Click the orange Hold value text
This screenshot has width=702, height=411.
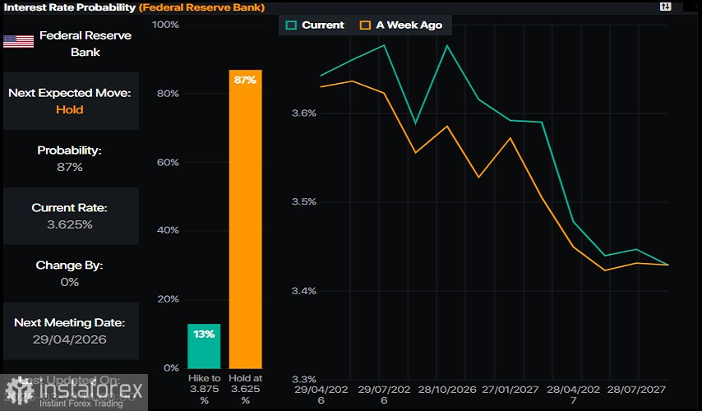(69, 109)
